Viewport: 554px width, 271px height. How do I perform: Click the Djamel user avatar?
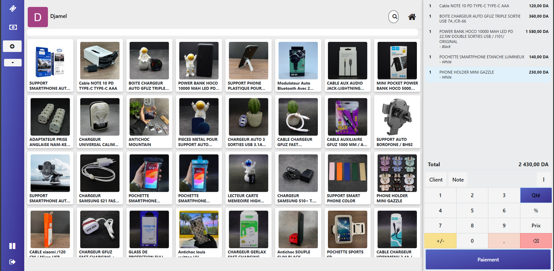point(38,17)
